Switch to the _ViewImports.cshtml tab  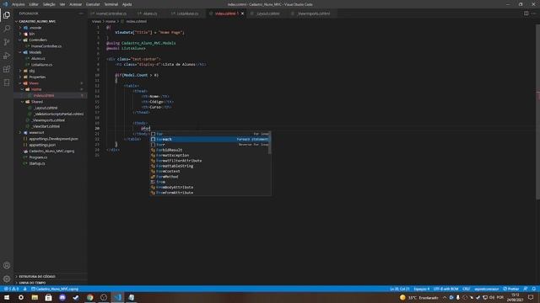click(x=313, y=13)
